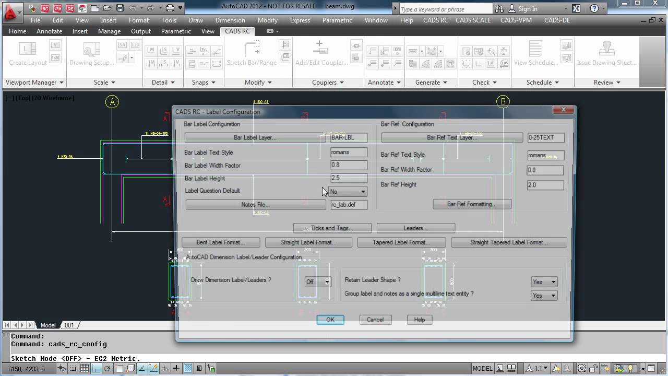668x376 pixels.
Task: Click the VPM icon in quick access toolbar
Action: tap(57, 8)
